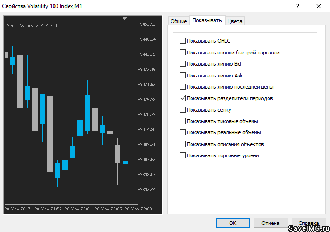Viewport: 330px width, 232px height.
Task: Open the Цвета tab
Action: pos(235,21)
